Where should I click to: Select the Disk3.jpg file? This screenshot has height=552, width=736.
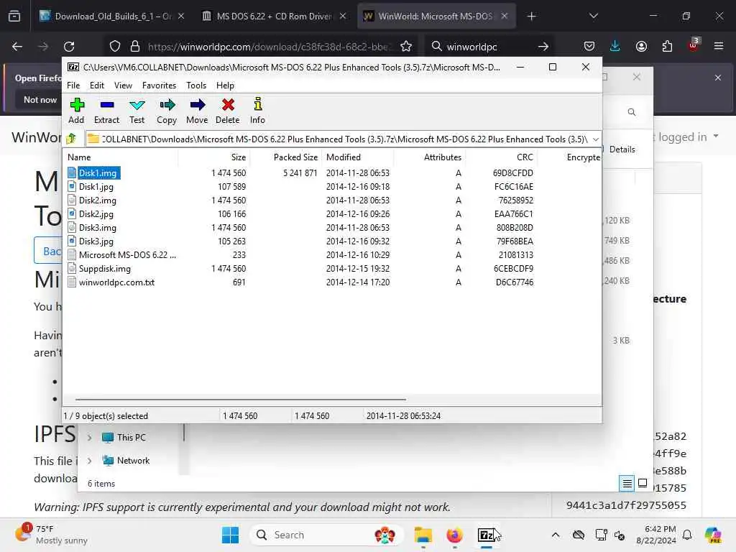coord(96,241)
